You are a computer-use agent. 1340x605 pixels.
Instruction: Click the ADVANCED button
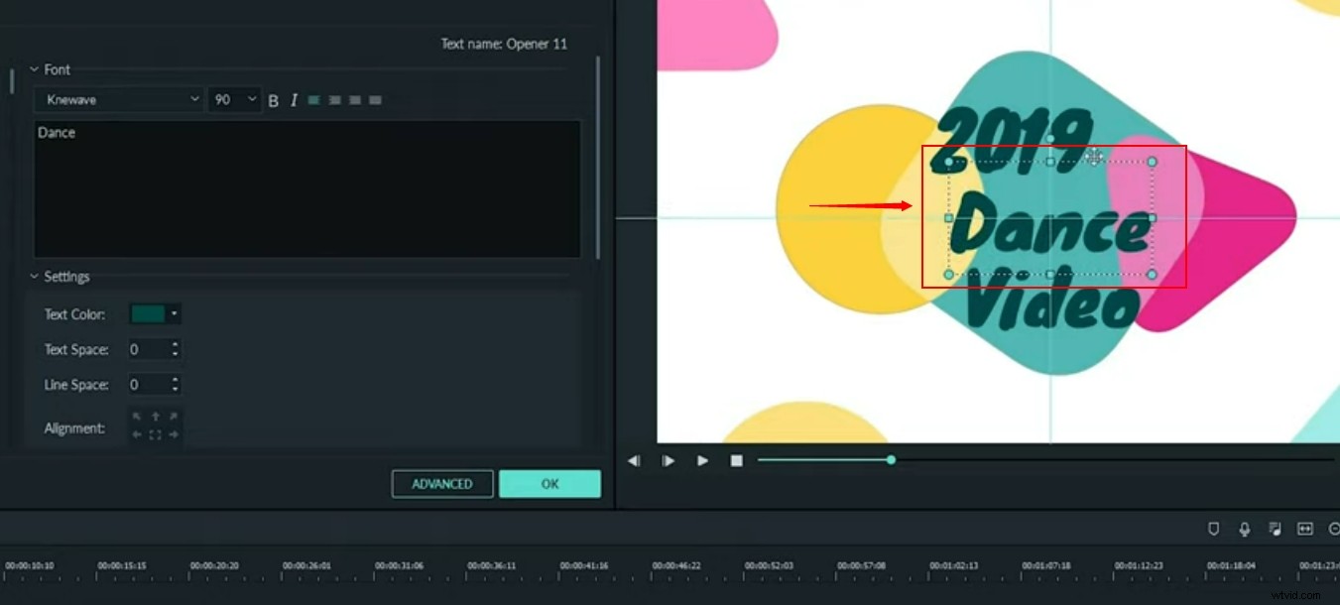click(x=441, y=483)
